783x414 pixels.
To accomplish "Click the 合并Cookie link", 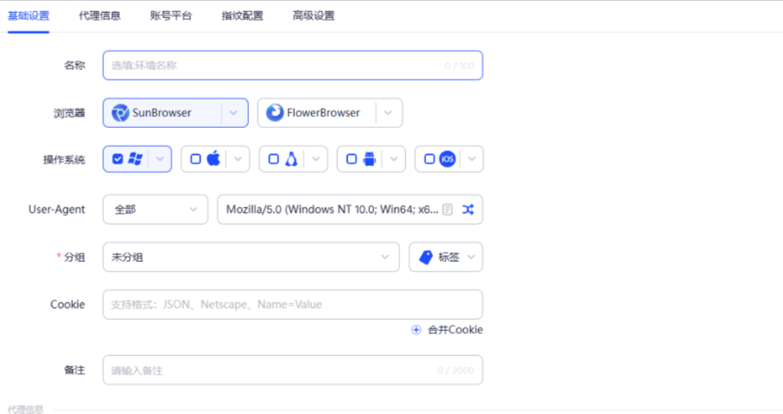I will [x=455, y=330].
